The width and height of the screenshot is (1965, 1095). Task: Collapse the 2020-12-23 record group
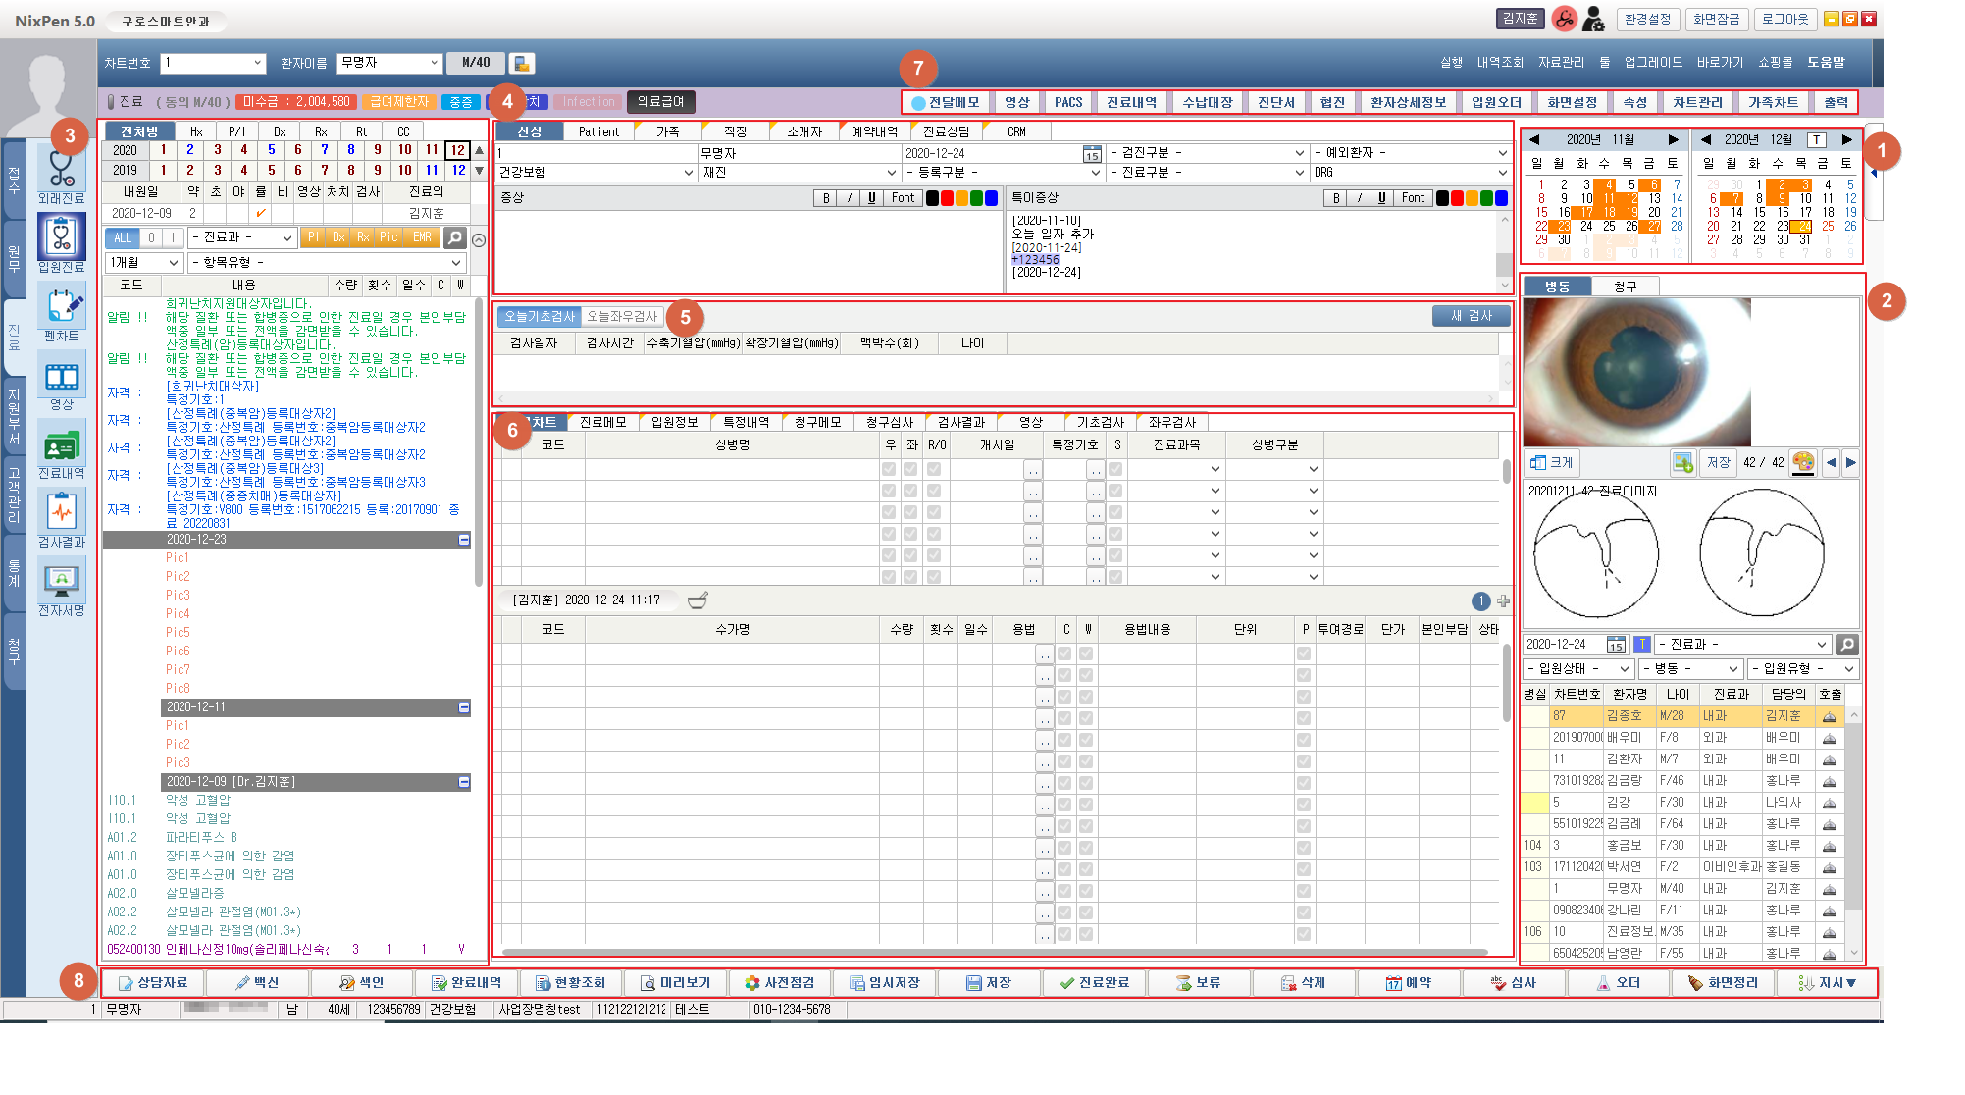pyautogui.click(x=464, y=540)
